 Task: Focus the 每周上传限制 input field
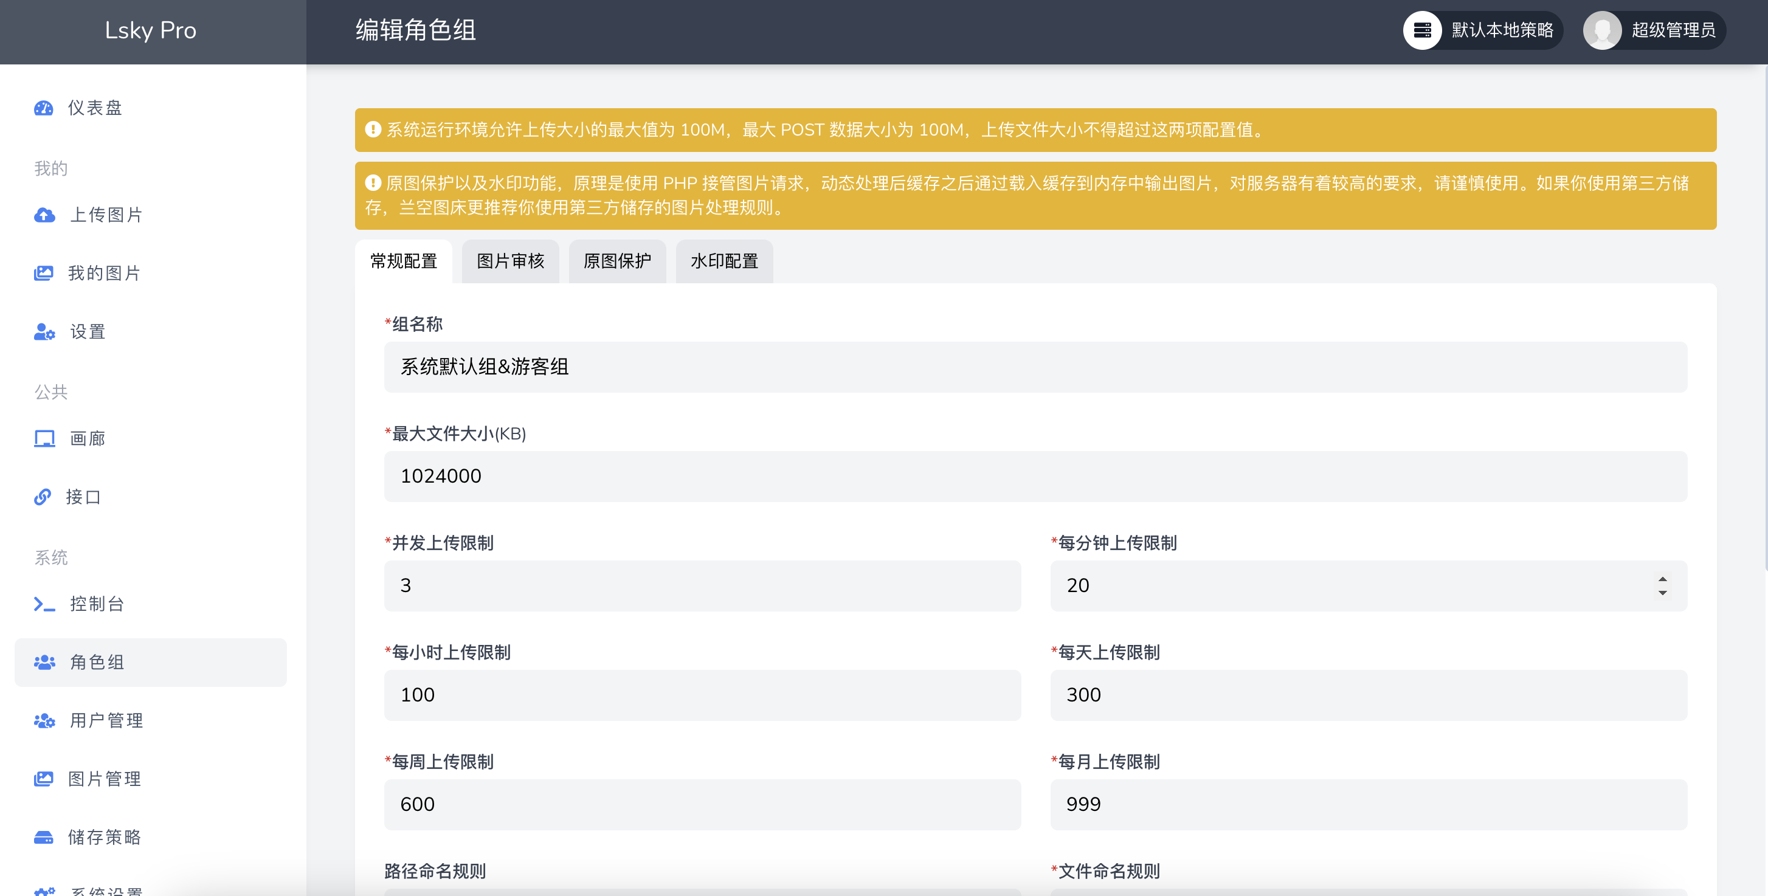702,805
